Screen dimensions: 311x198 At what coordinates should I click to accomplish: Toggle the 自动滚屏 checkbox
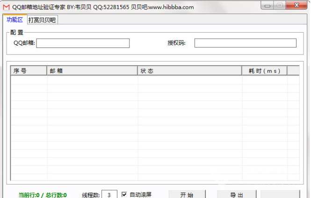point(124,194)
